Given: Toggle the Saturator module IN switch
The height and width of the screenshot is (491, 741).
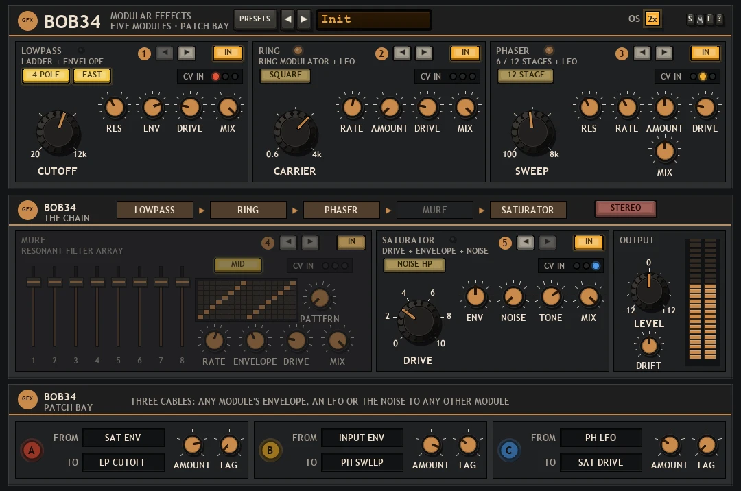Looking at the screenshot, I should (589, 241).
